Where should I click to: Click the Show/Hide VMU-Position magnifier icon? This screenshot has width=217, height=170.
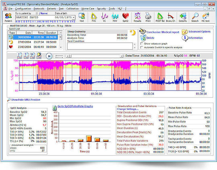(9, 100)
